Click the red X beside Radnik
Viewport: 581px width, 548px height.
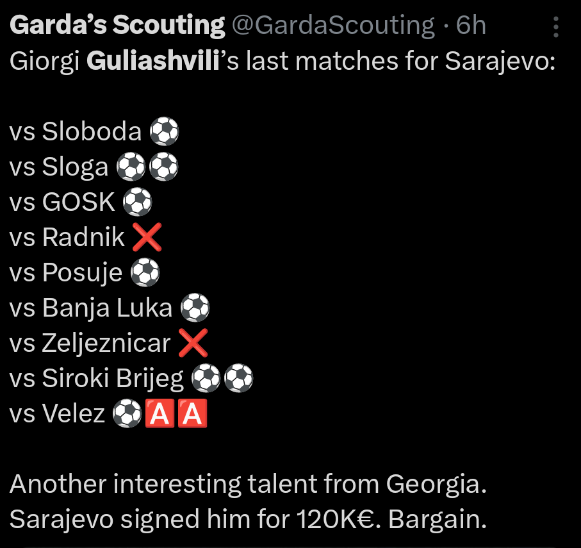pos(147,237)
